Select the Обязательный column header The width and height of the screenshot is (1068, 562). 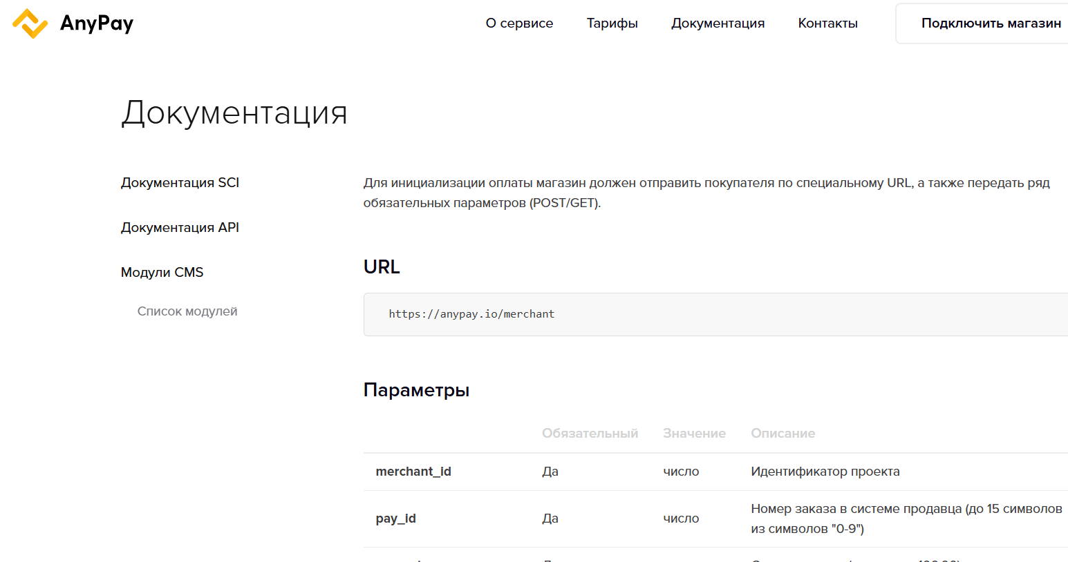pyautogui.click(x=590, y=433)
